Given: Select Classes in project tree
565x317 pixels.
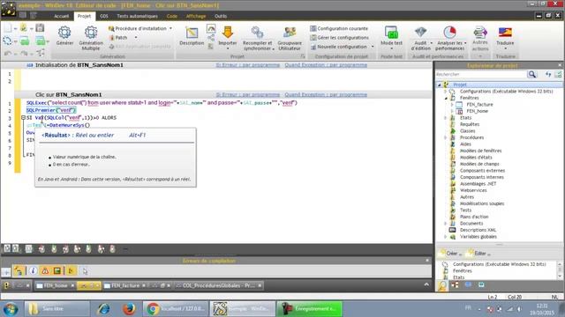Looking at the screenshot, I should pyautogui.click(x=467, y=131).
